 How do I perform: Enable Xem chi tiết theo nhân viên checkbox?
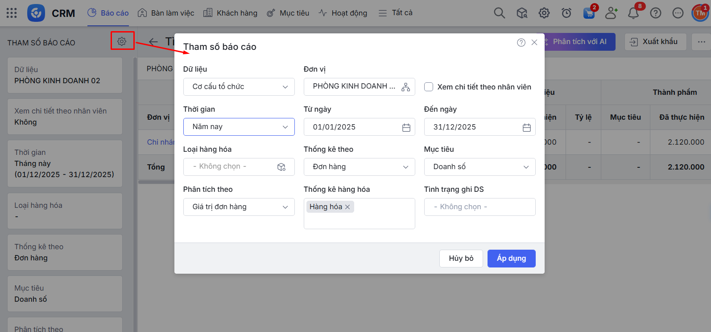click(429, 87)
